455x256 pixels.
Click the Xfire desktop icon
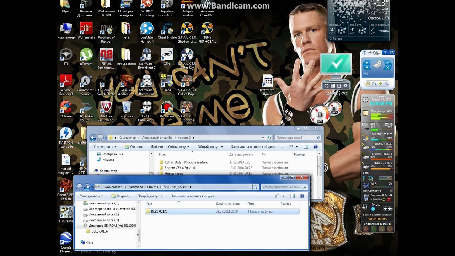167,57
